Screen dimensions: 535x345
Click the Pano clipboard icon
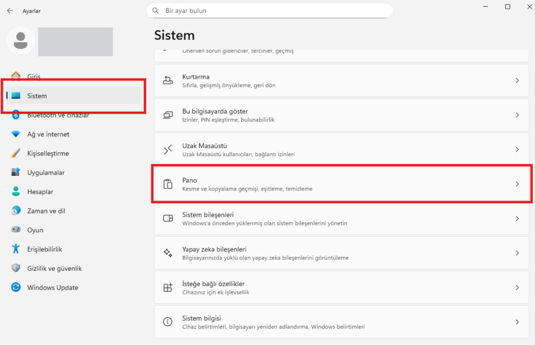click(168, 184)
